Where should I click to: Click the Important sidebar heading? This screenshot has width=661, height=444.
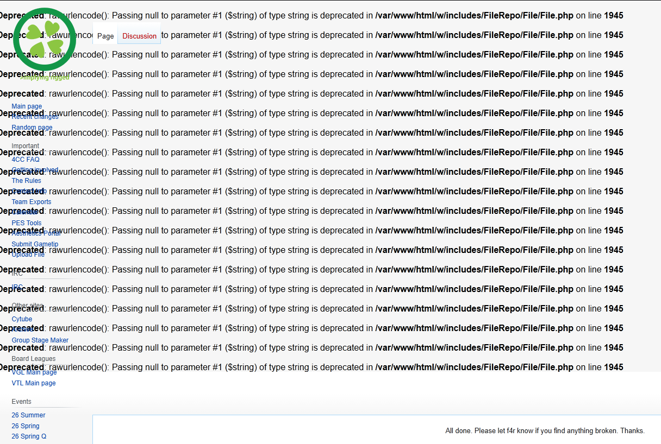pyautogui.click(x=26, y=146)
